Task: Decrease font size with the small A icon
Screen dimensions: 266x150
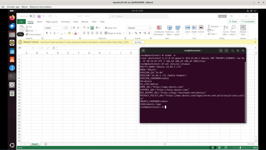Action: click(x=78, y=28)
